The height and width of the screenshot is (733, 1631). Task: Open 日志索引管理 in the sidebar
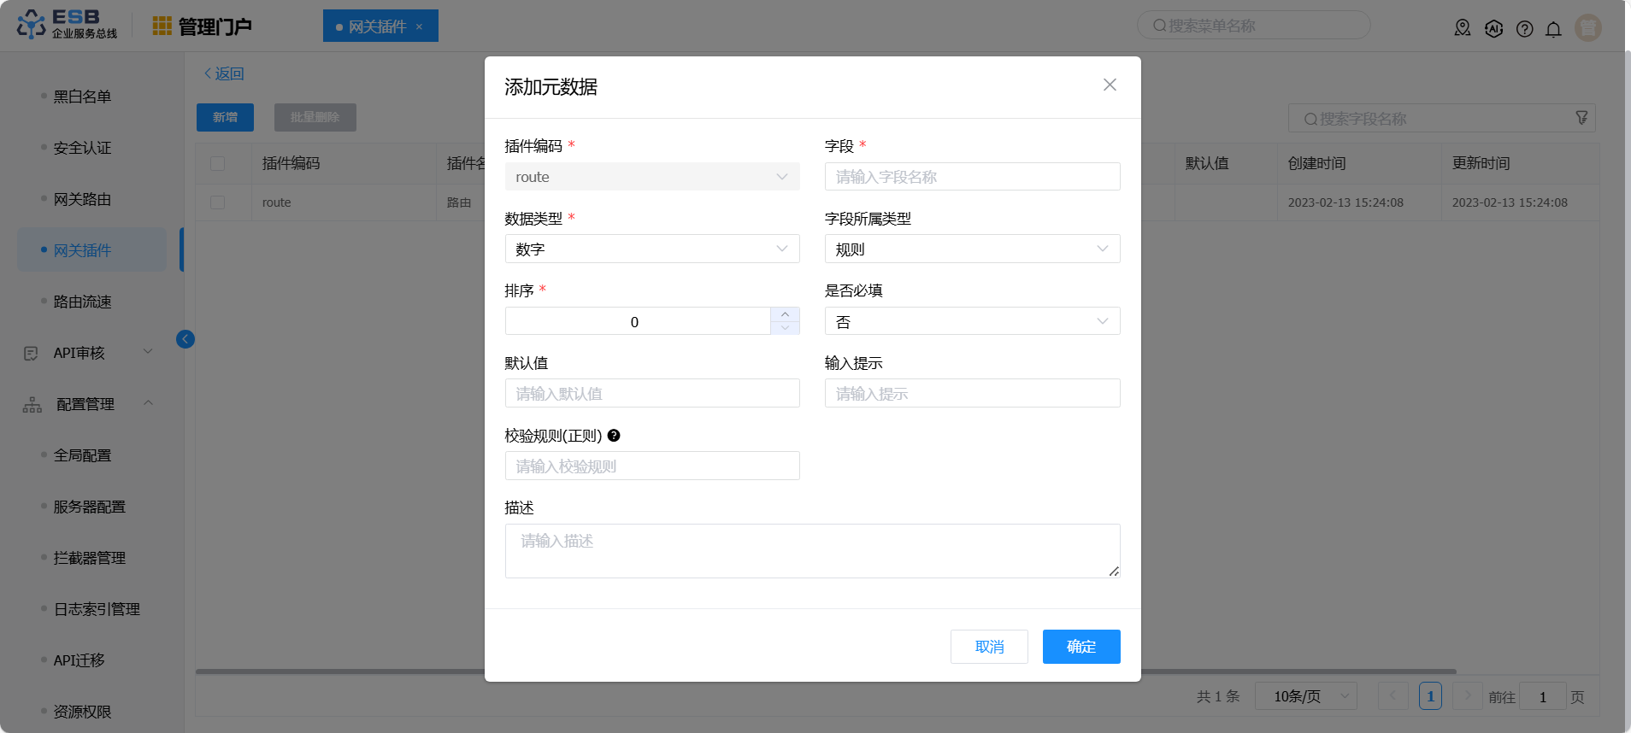pyautogui.click(x=97, y=609)
